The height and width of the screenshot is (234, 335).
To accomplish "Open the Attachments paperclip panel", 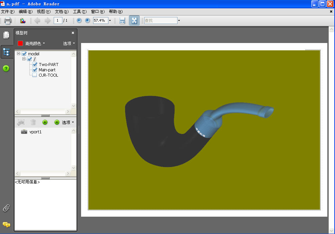I will tap(6, 208).
